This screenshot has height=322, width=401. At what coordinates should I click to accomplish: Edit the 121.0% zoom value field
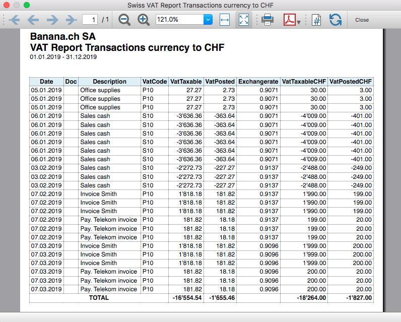(179, 20)
